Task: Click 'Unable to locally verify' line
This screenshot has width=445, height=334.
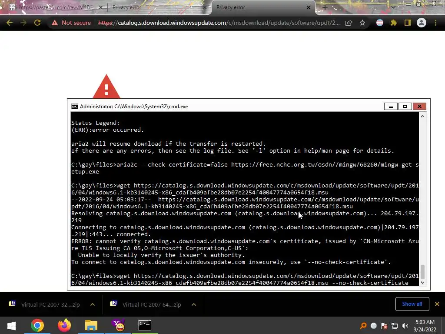Action: pyautogui.click(x=161, y=255)
